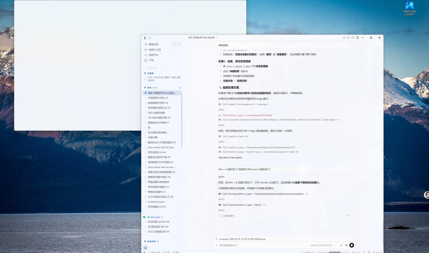Expand the Running tasklist grep "Marvis" row
Screen dimensions: 429x253
coord(242,205)
